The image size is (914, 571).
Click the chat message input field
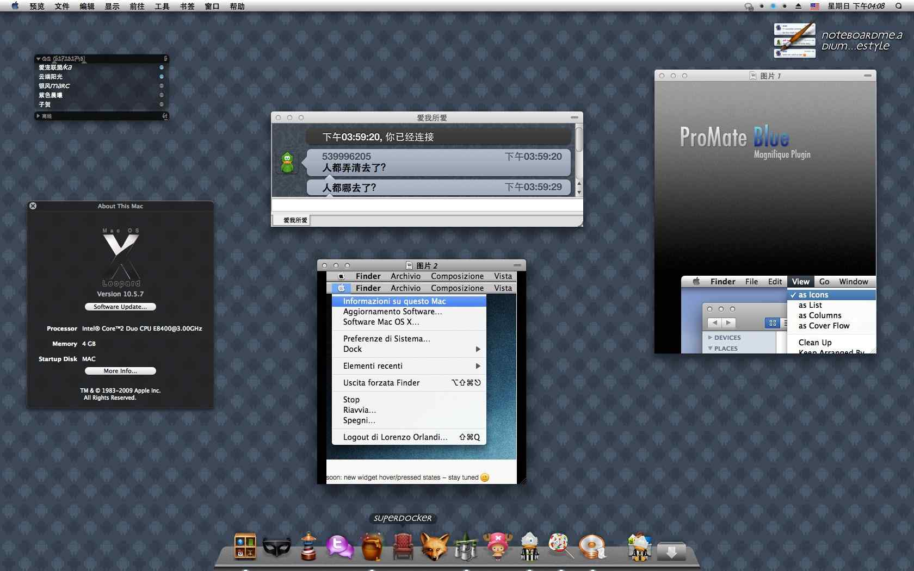427,205
